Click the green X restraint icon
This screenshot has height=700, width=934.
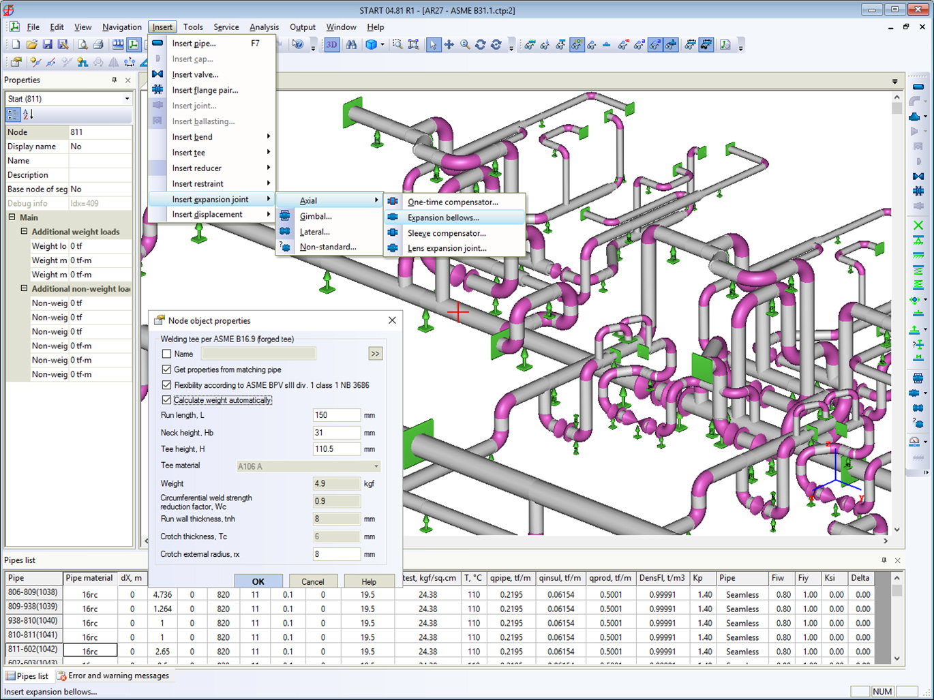coord(918,226)
